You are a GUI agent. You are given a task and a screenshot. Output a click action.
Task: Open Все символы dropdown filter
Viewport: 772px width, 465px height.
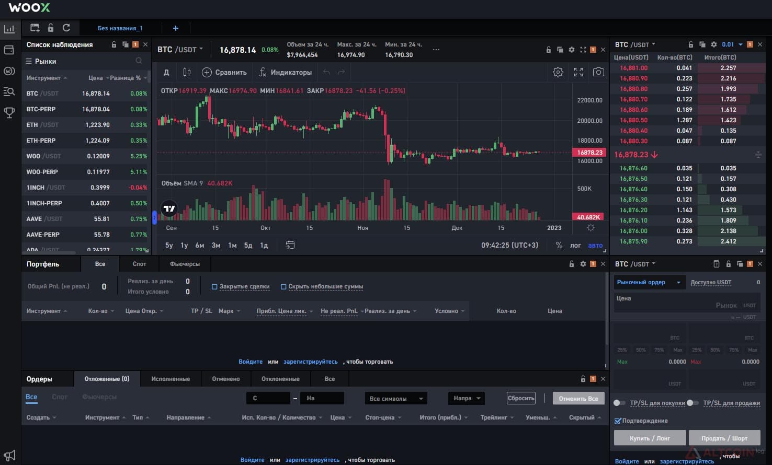tap(396, 399)
